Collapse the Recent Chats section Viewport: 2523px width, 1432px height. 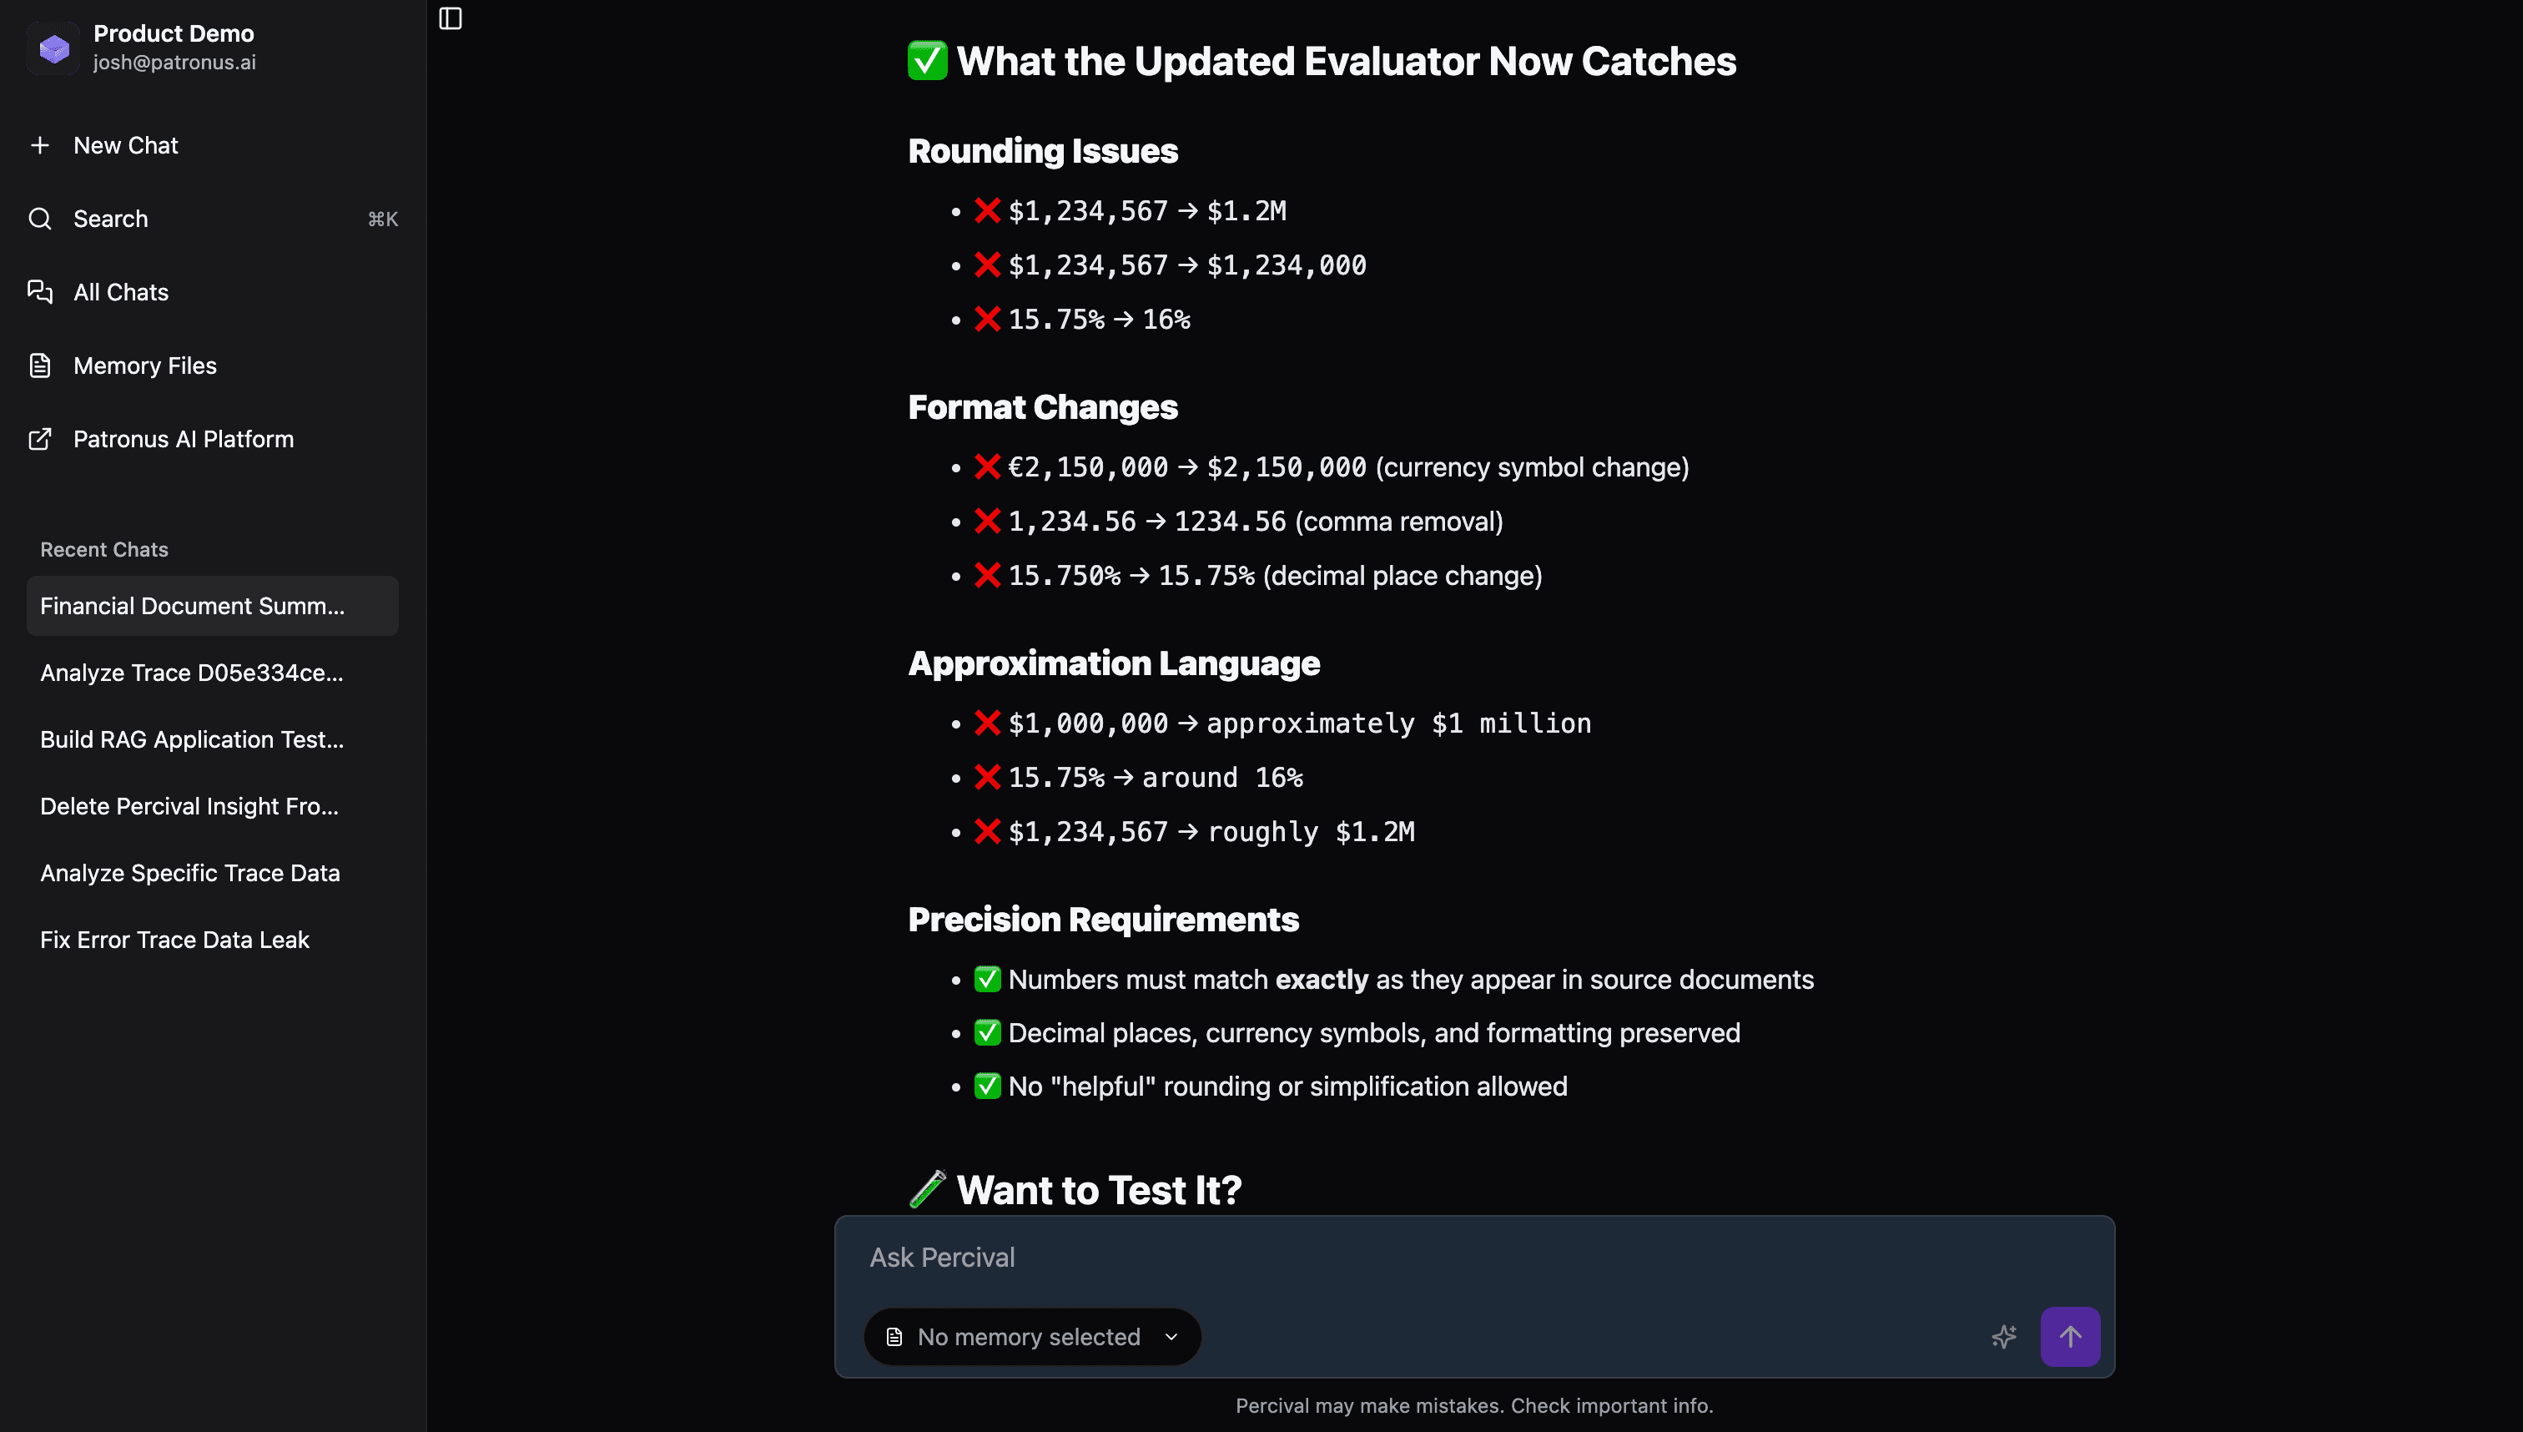point(103,549)
